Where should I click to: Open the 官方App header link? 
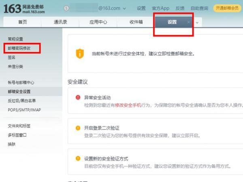pos(160,8)
